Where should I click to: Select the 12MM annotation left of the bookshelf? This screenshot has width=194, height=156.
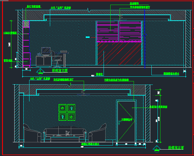[x=10, y=33]
